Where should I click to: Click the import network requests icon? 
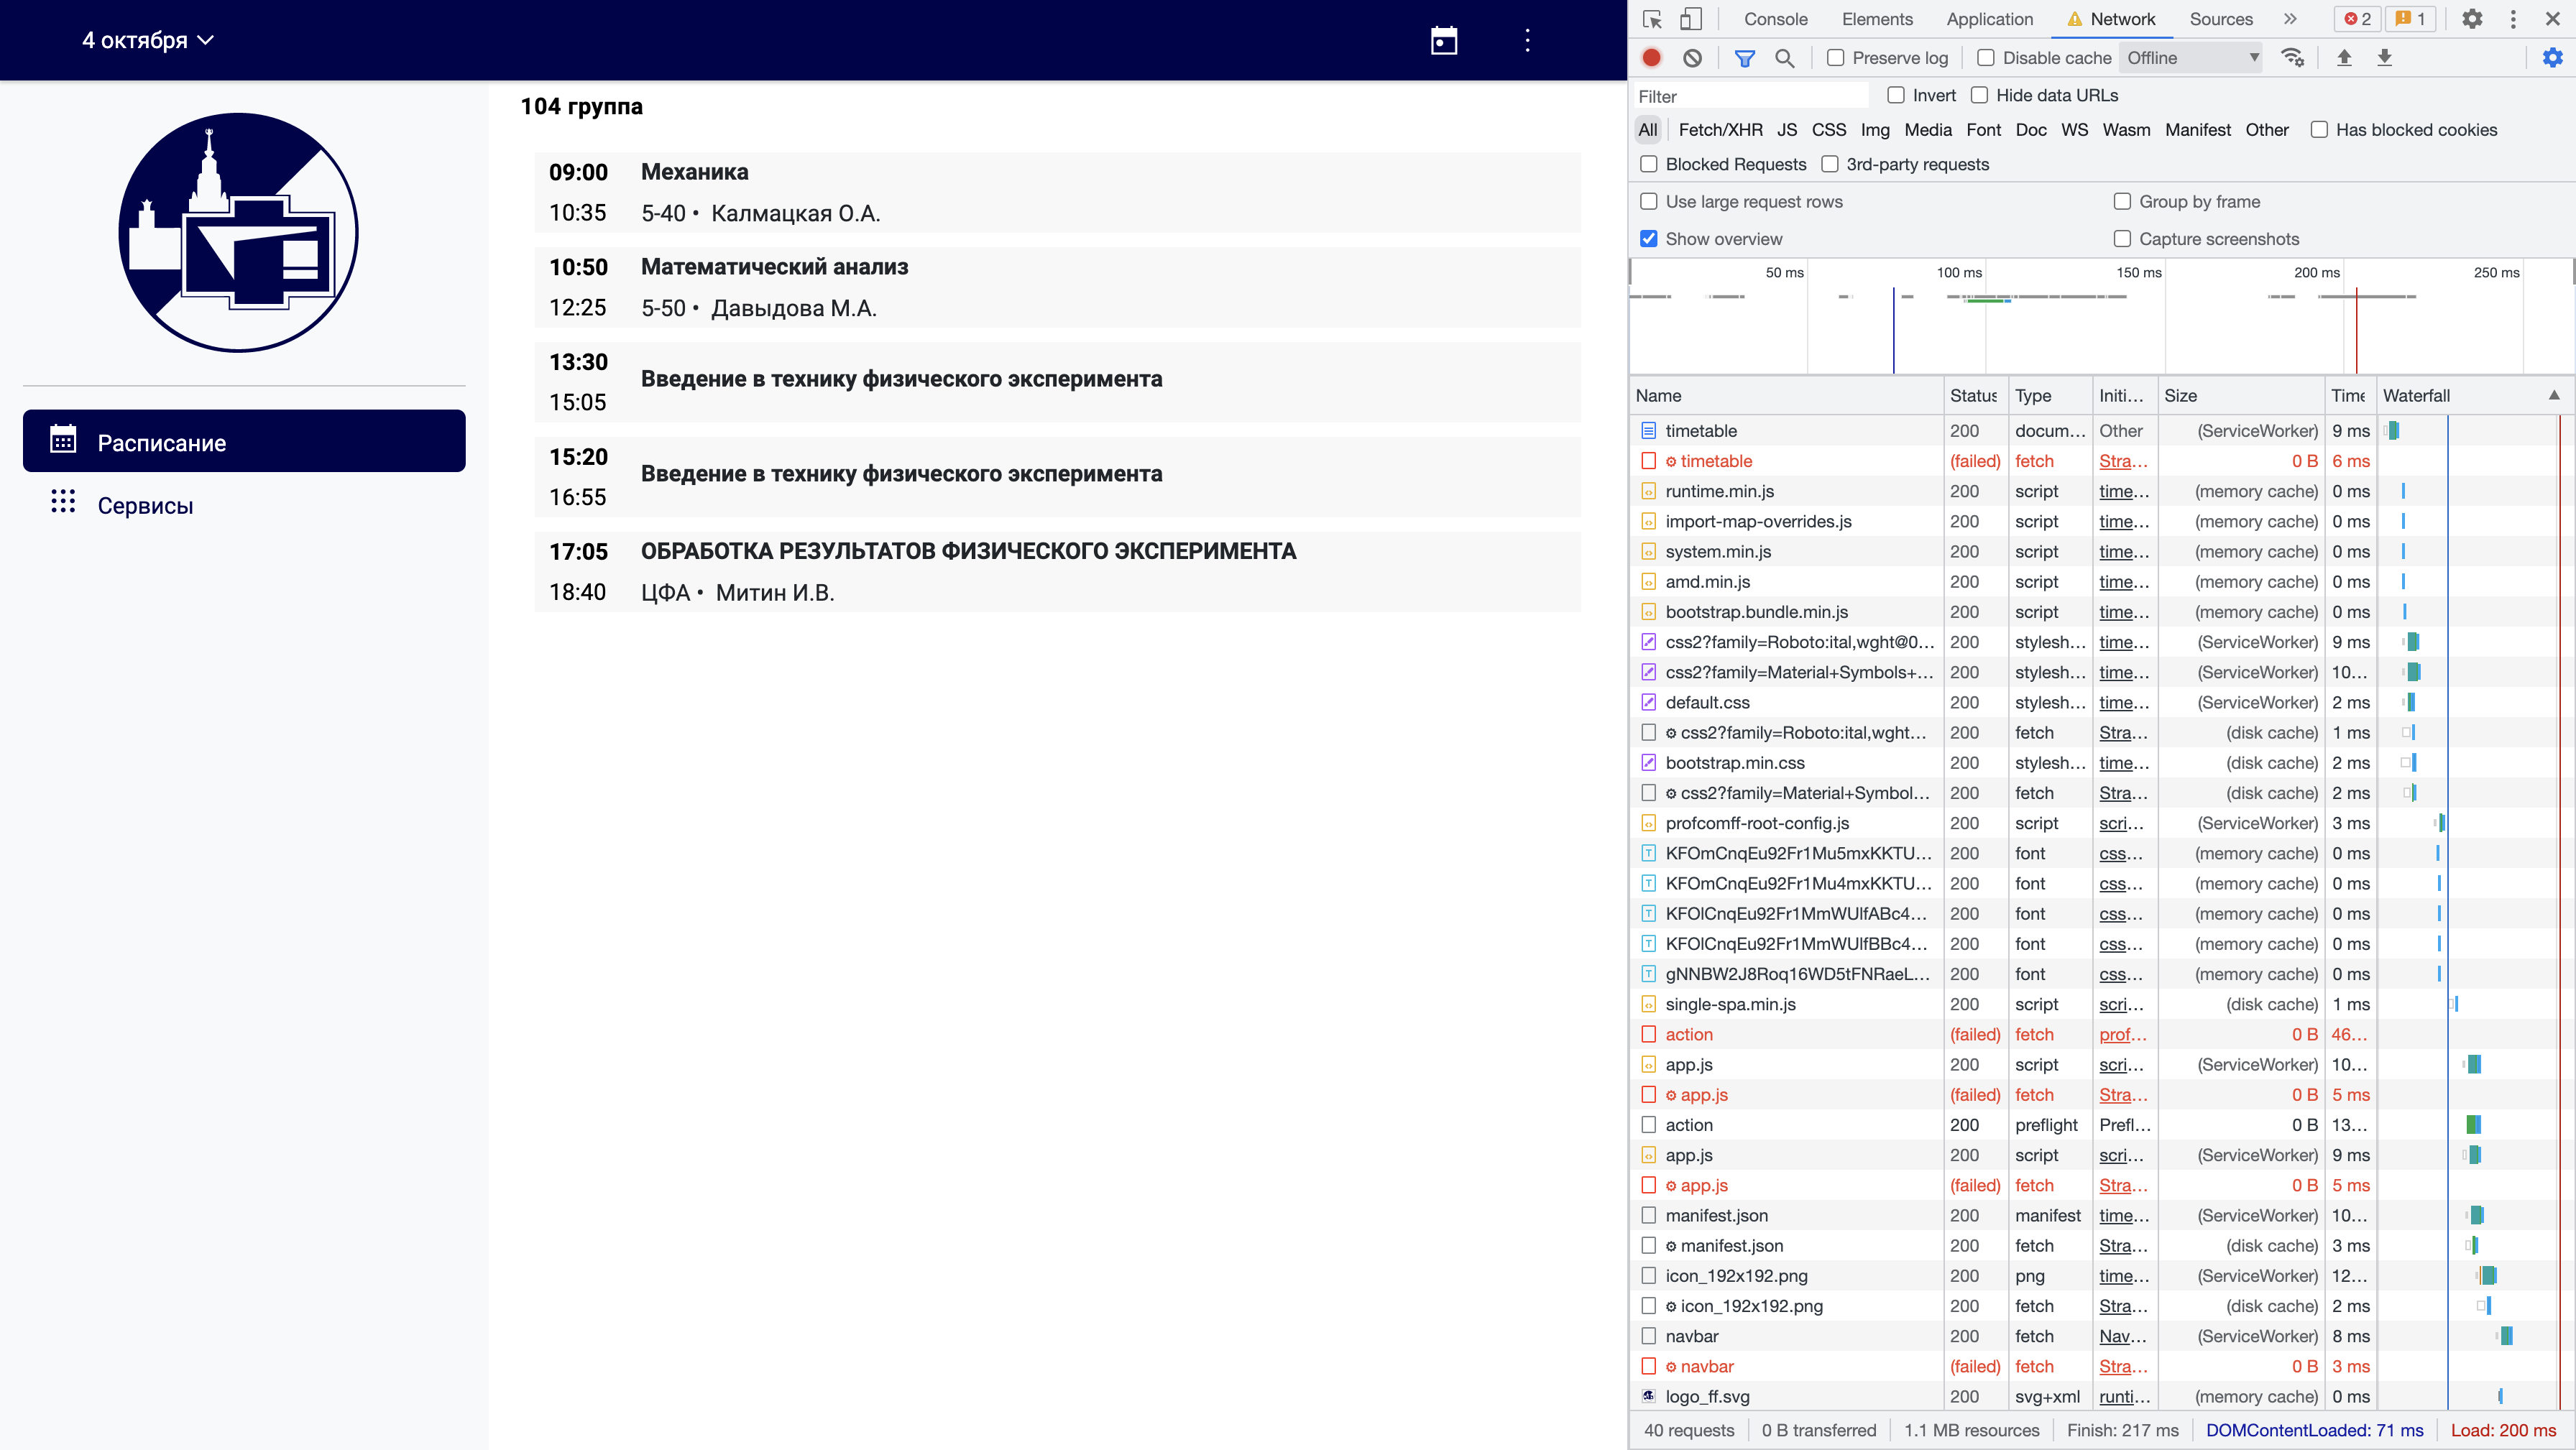coord(2345,58)
